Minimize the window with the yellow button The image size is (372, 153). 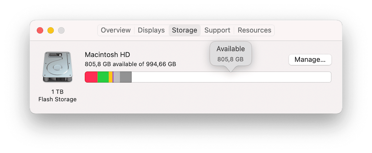(x=51, y=31)
